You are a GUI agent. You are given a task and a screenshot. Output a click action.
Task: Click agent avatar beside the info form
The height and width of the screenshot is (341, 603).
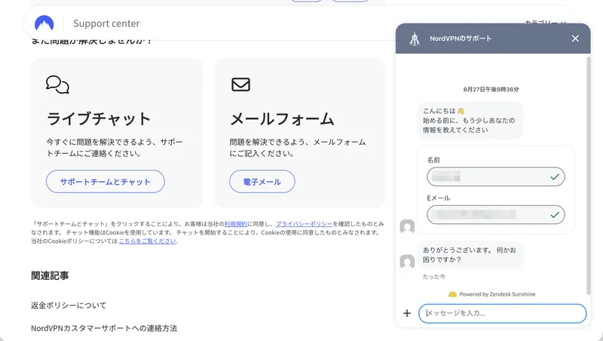[x=407, y=226]
